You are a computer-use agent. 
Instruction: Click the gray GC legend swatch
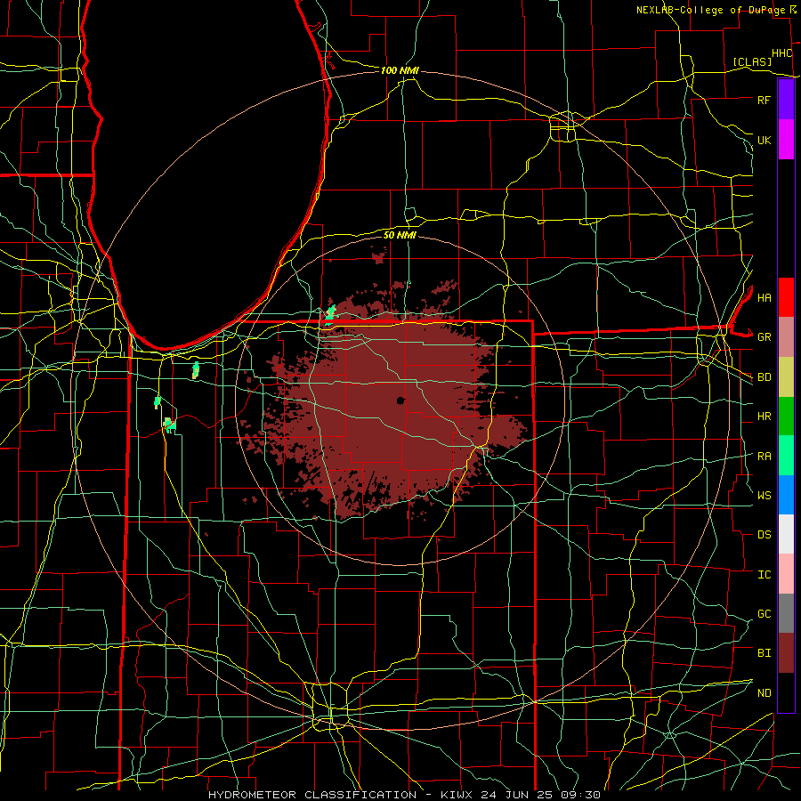[786, 613]
